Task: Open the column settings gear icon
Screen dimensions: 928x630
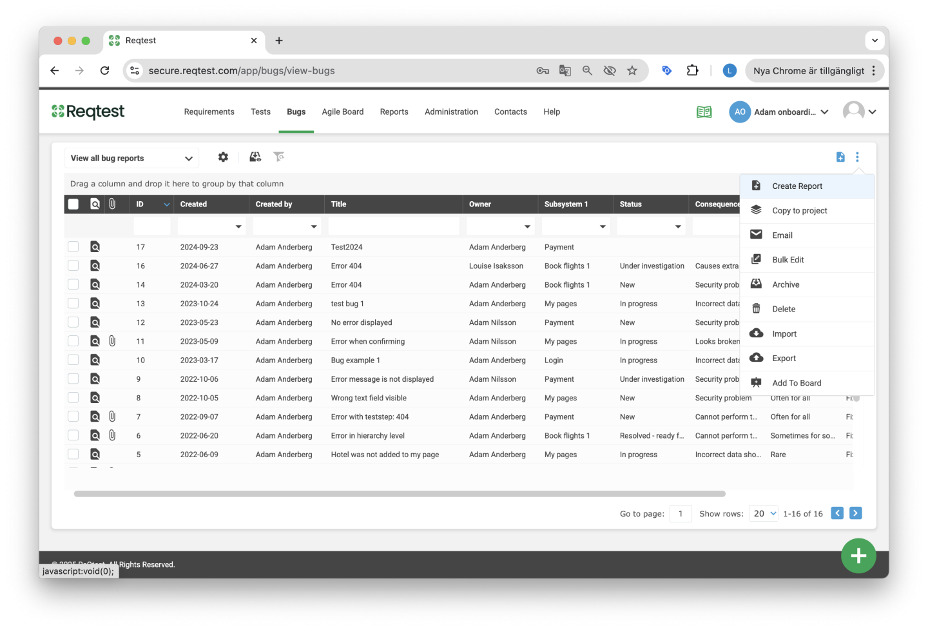Action: pyautogui.click(x=223, y=157)
